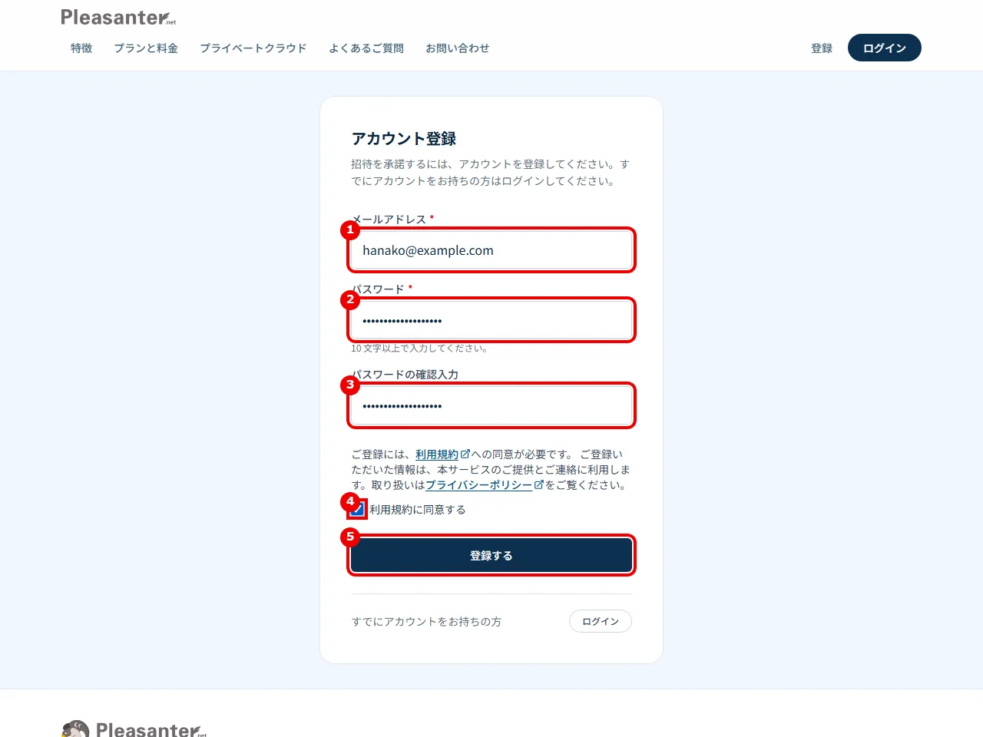The width and height of the screenshot is (983, 737).
Task: Open お問い合わせ in the navigation
Action: click(x=458, y=48)
